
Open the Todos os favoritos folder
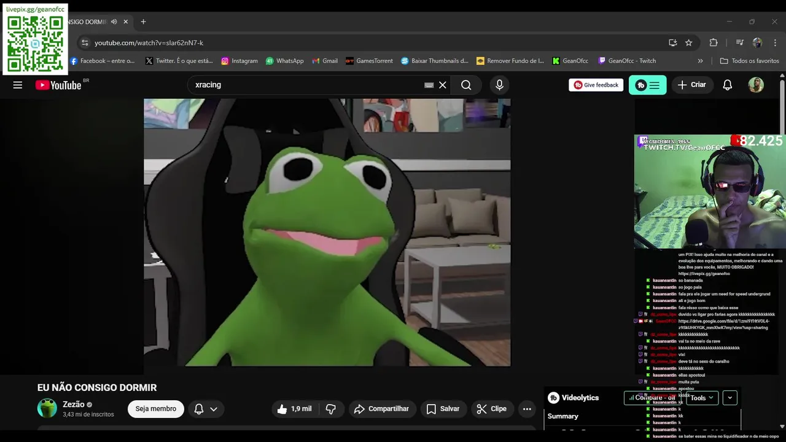coord(749,61)
